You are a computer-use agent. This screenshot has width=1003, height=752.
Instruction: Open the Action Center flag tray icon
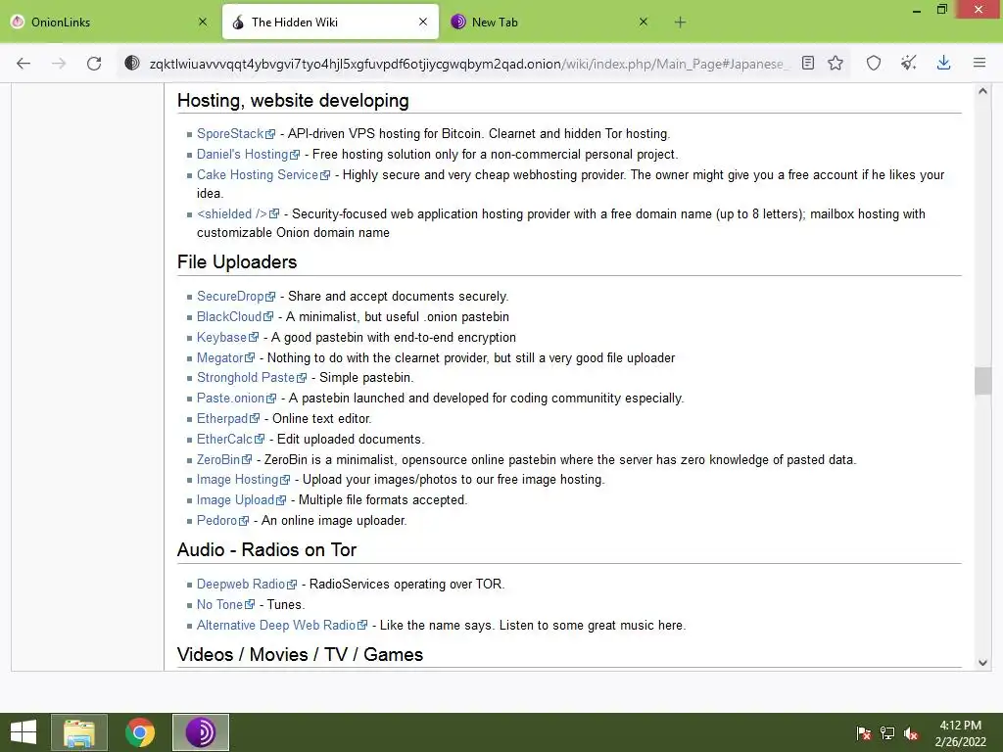[x=864, y=733]
